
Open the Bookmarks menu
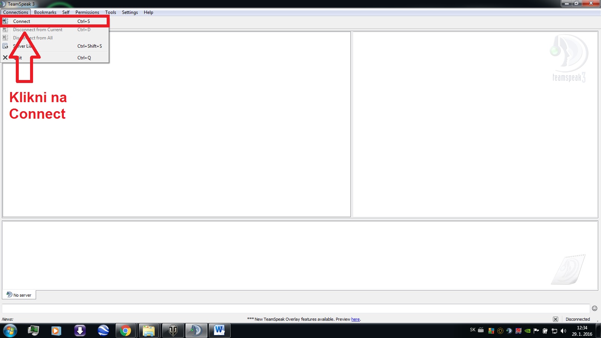pyautogui.click(x=45, y=12)
